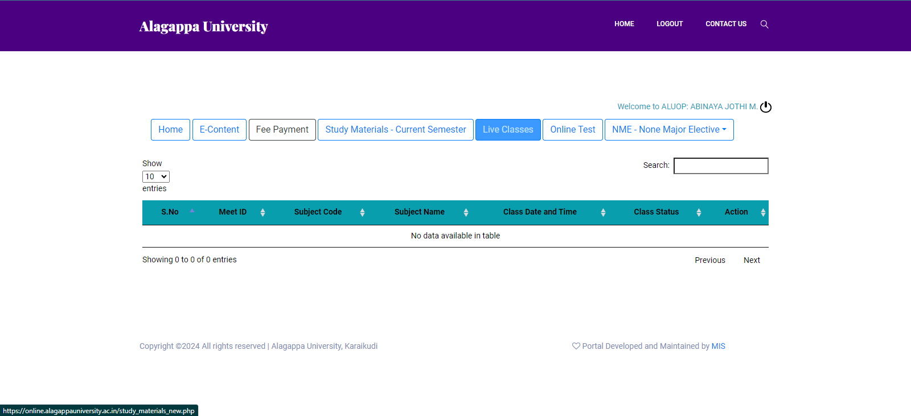Sort by Subject Name column arrows
The height and width of the screenshot is (416, 911).
(x=466, y=212)
